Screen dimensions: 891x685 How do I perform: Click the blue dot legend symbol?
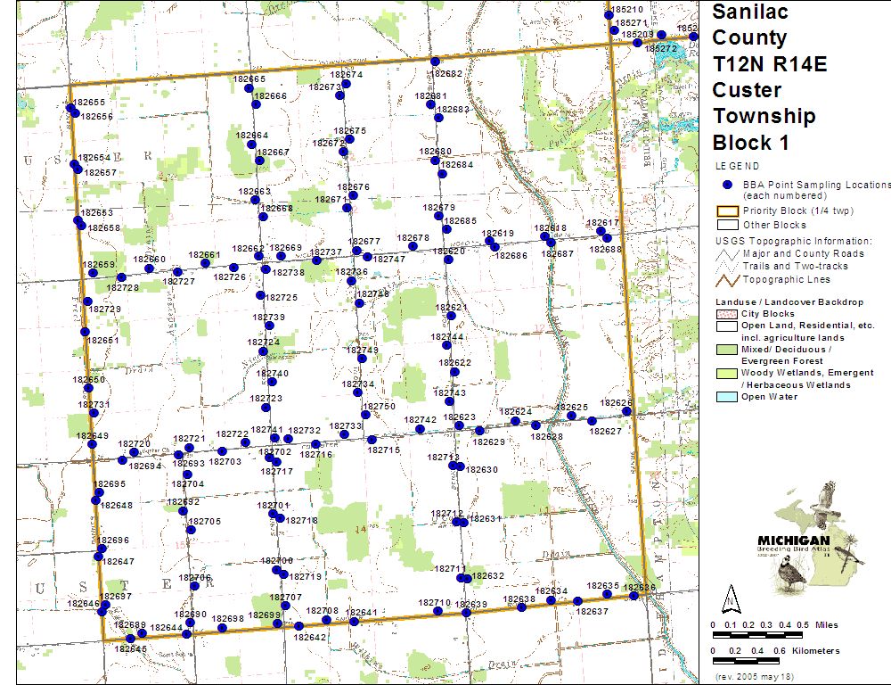point(727,185)
